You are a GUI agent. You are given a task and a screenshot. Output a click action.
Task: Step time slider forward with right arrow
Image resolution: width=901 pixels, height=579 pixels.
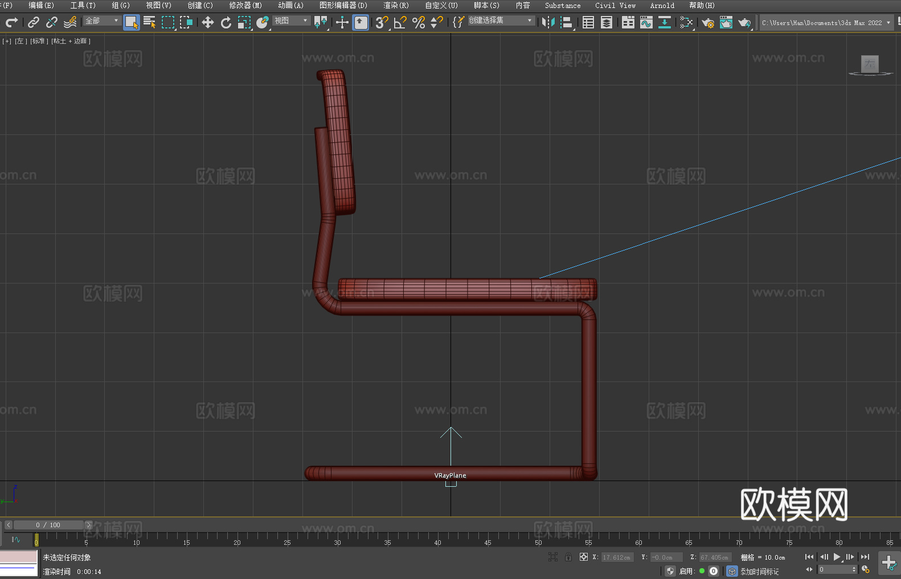(x=88, y=525)
